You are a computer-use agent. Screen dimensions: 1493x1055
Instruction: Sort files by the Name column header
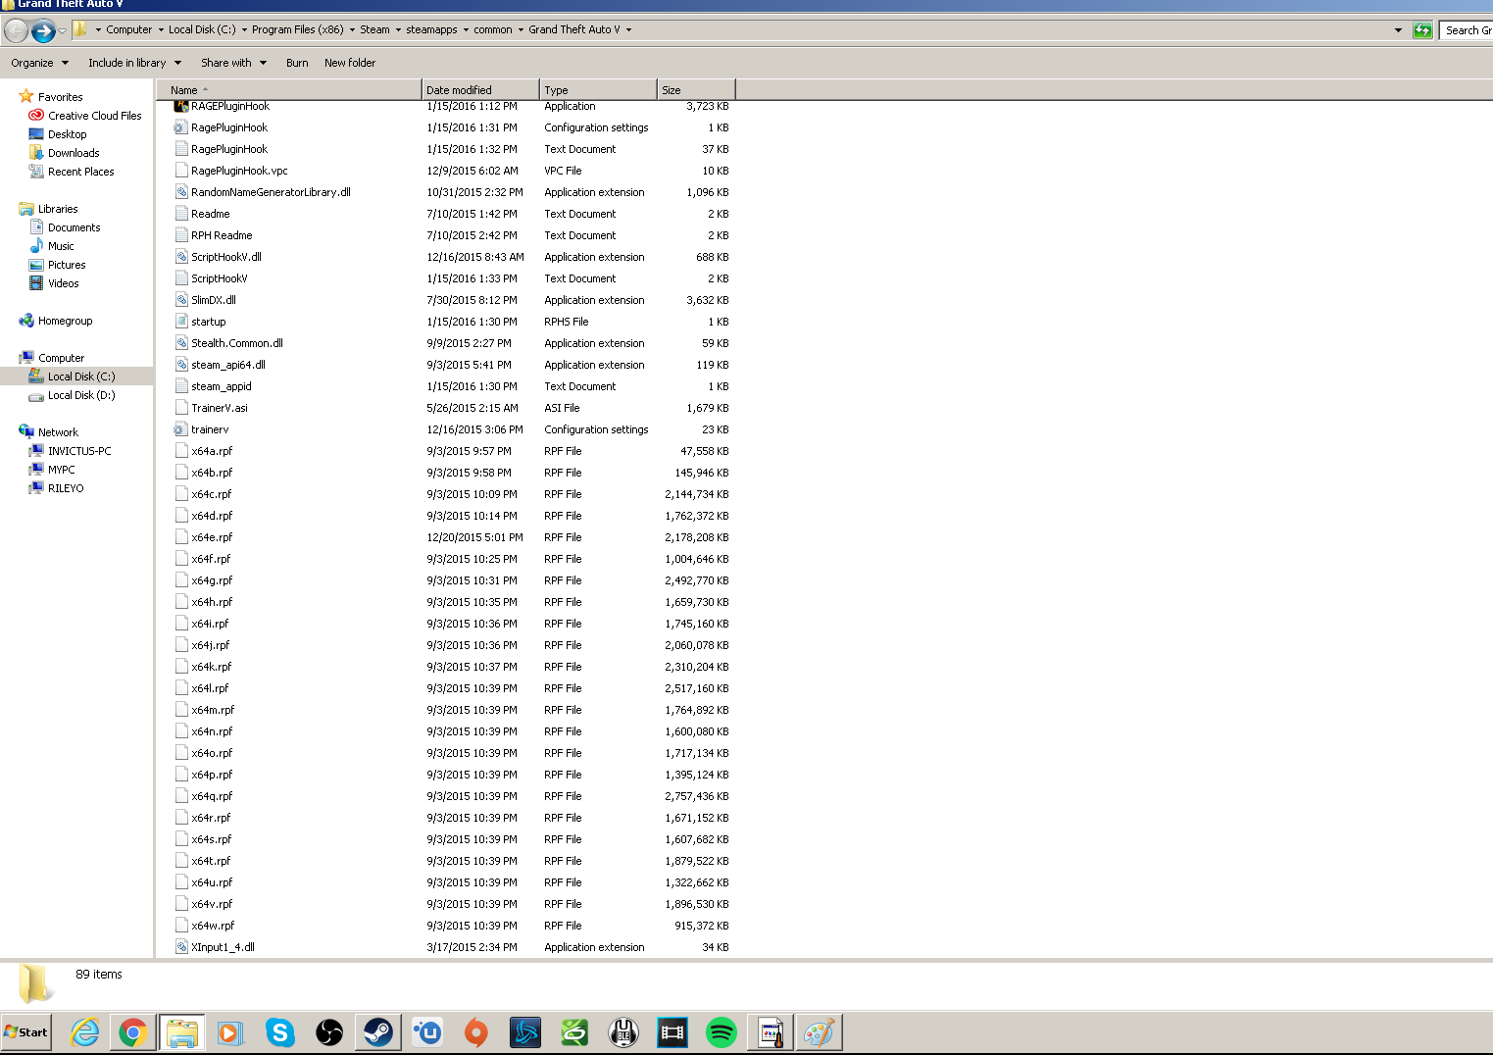(x=289, y=90)
